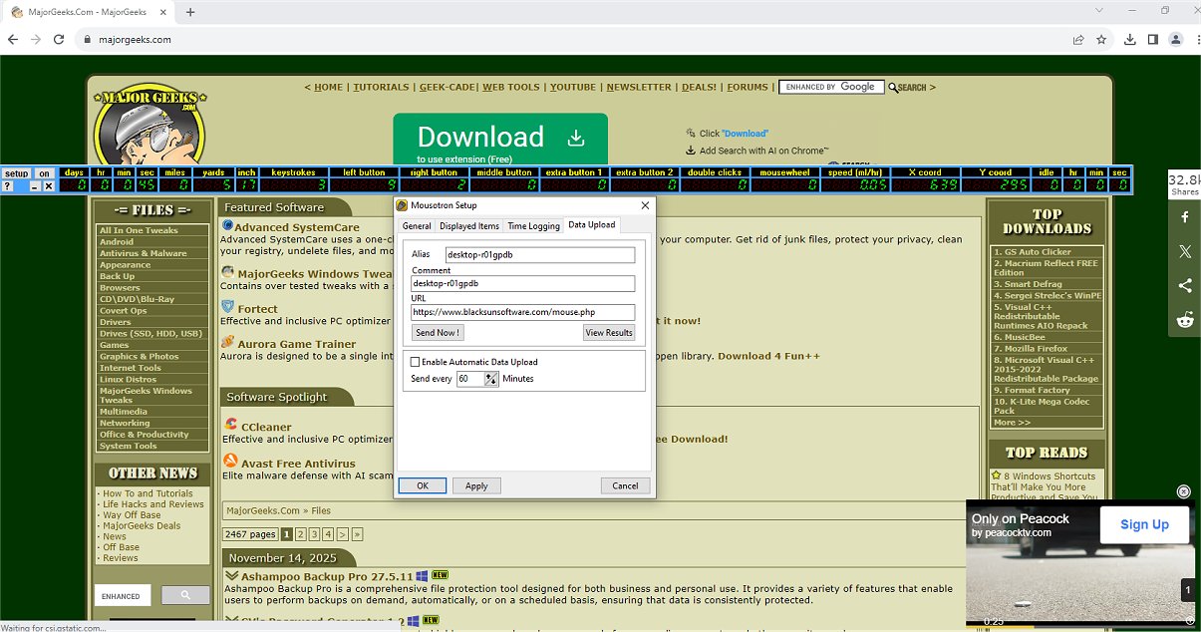Click the SEARCH magnifier button in header
The width and height of the screenshot is (1201, 632).
coord(908,88)
